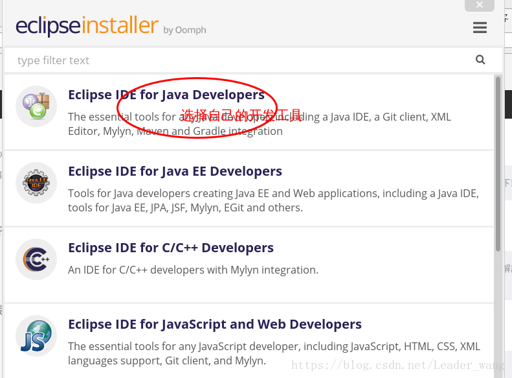Image resolution: width=512 pixels, height=378 pixels.
Task: Click the C/C++ package icon
Action: 36,259
